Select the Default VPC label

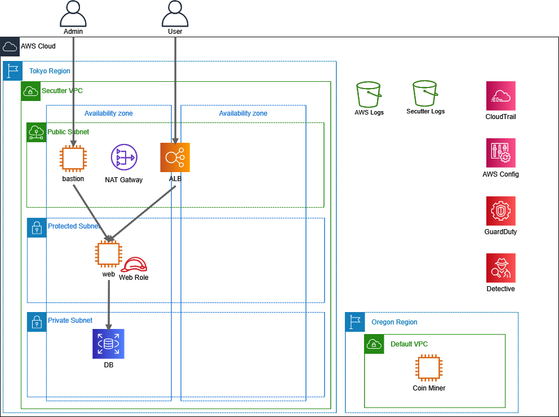tap(409, 344)
